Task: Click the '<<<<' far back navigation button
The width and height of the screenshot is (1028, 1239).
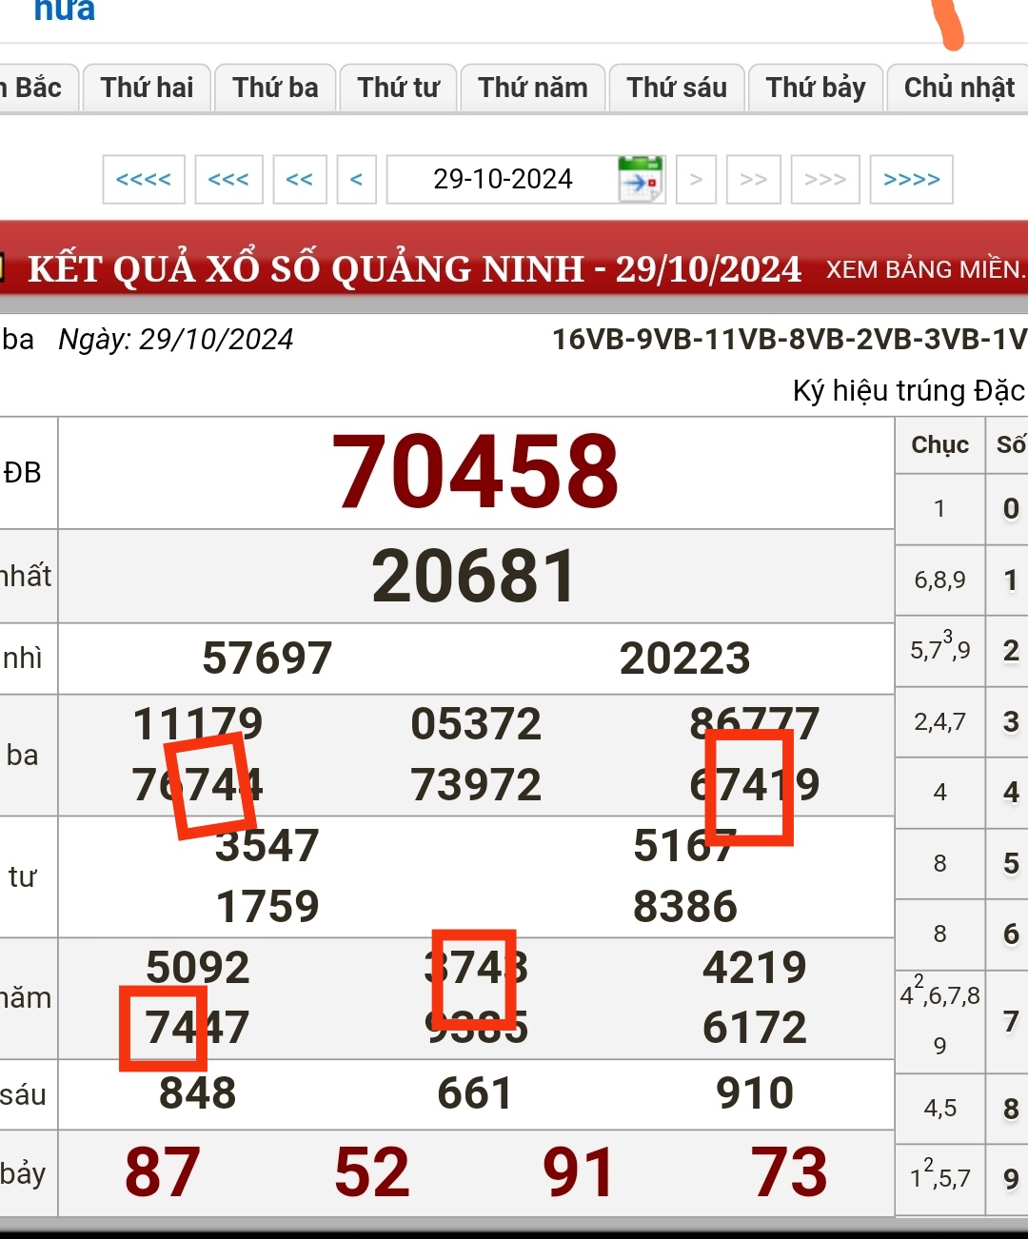Action: (144, 179)
